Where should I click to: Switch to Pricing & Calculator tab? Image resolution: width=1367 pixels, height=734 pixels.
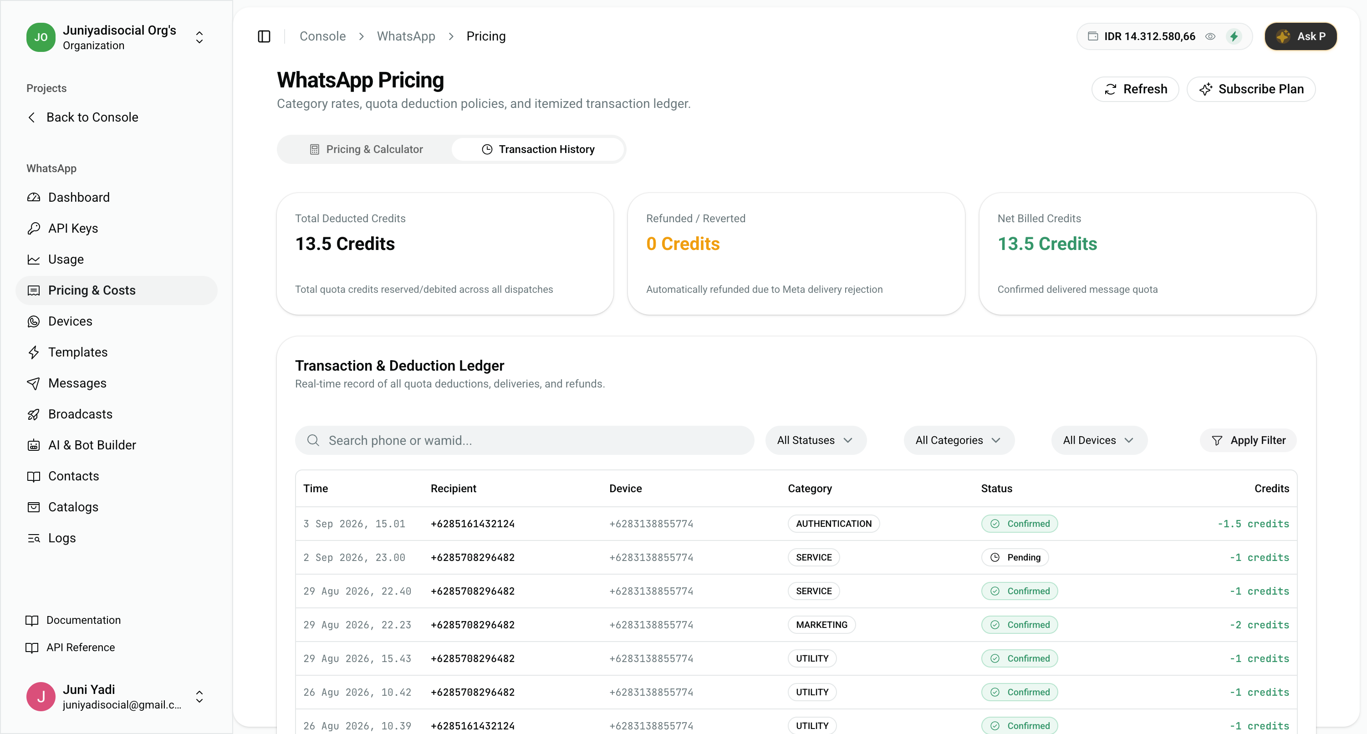coord(366,149)
